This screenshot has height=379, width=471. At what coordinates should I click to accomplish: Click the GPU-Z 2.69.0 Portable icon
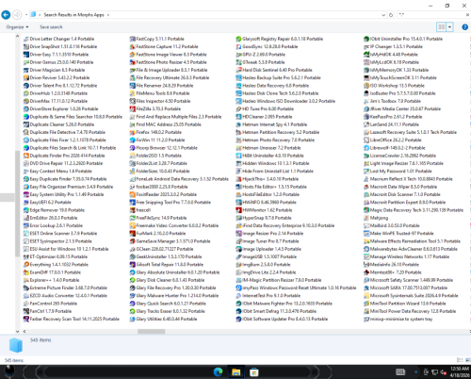click(238, 55)
